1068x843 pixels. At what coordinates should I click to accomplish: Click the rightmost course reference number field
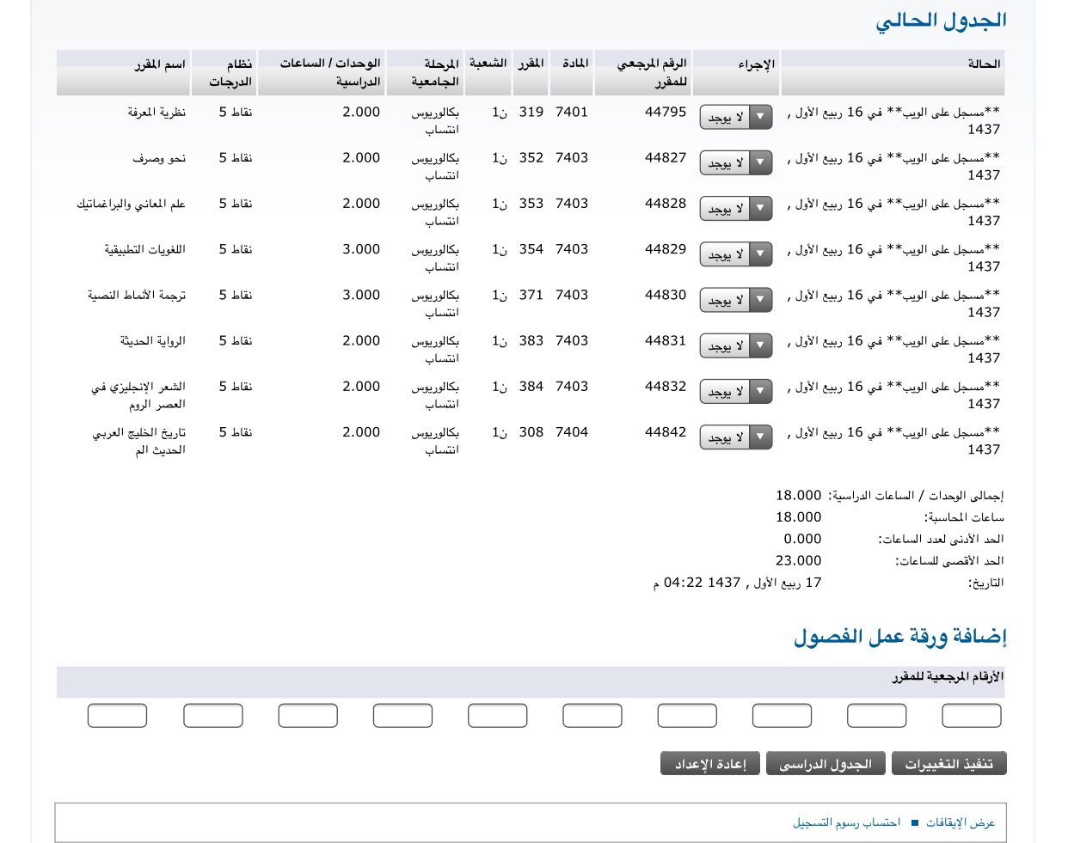coord(971,716)
